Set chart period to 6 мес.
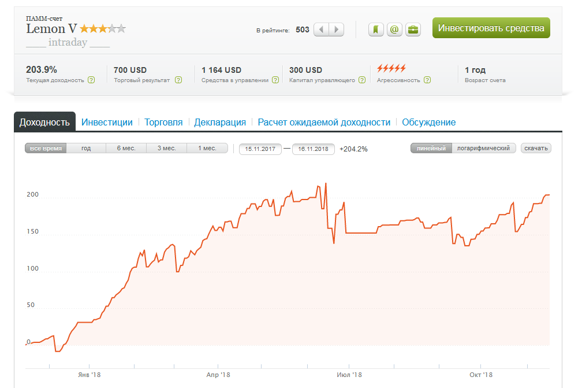The height and width of the screenshot is (388, 582). (x=126, y=148)
